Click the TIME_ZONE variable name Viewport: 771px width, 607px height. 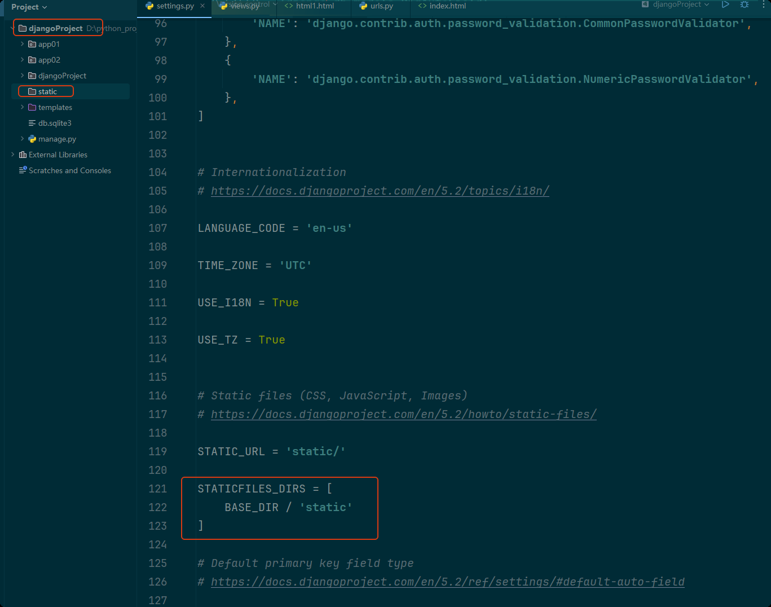tap(228, 265)
